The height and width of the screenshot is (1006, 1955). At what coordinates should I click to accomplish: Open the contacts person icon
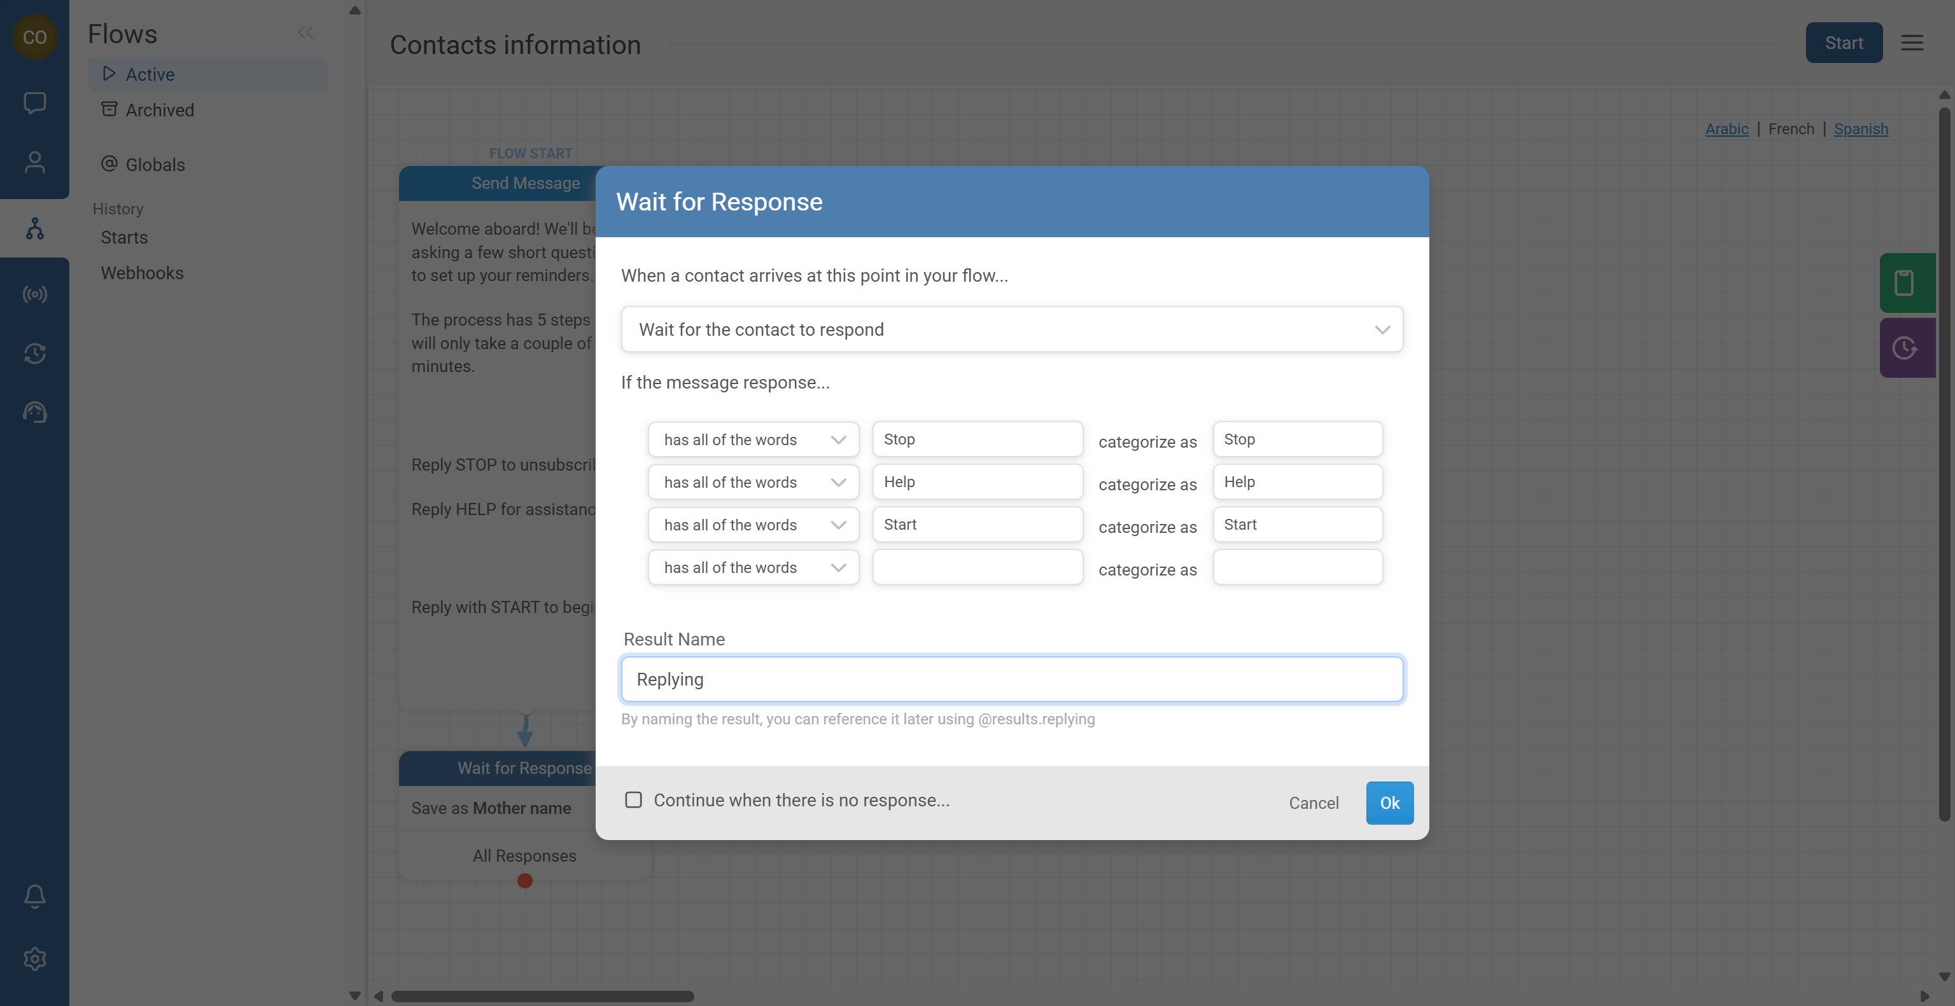point(34,162)
